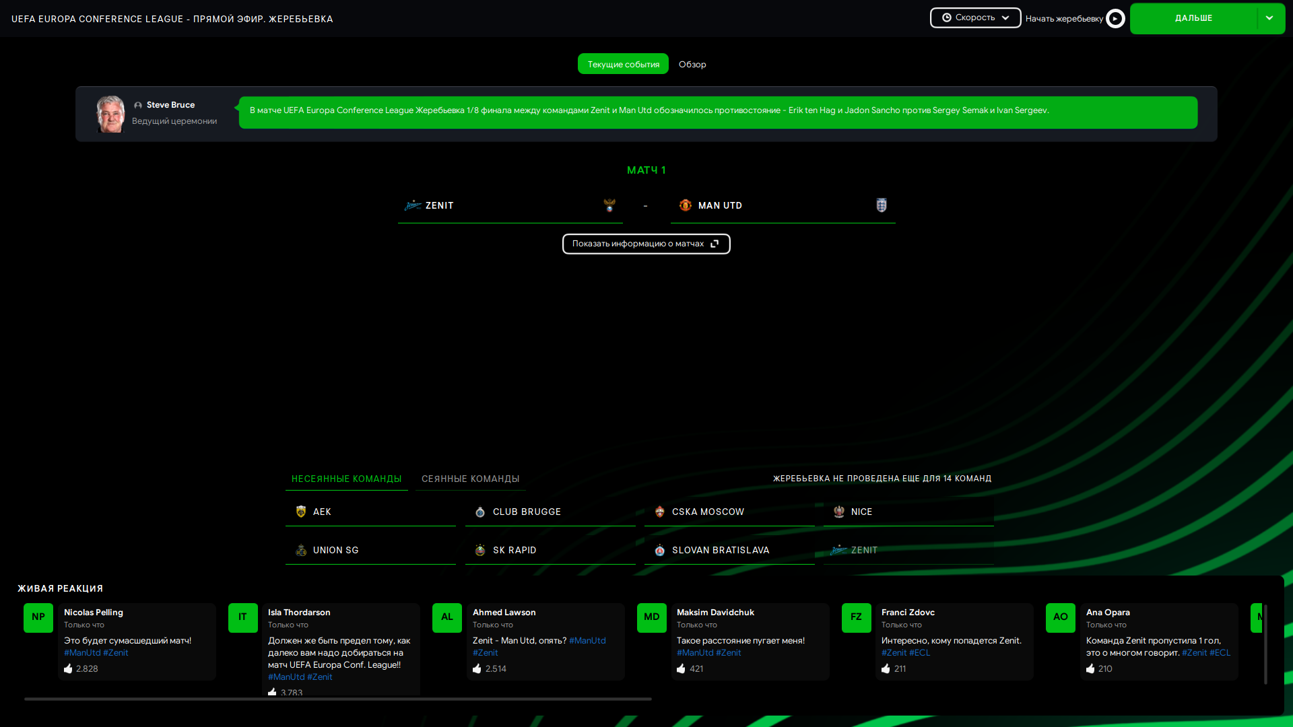
Task: Like Nicolas Pelling's post thumbs-up
Action: pos(68,668)
